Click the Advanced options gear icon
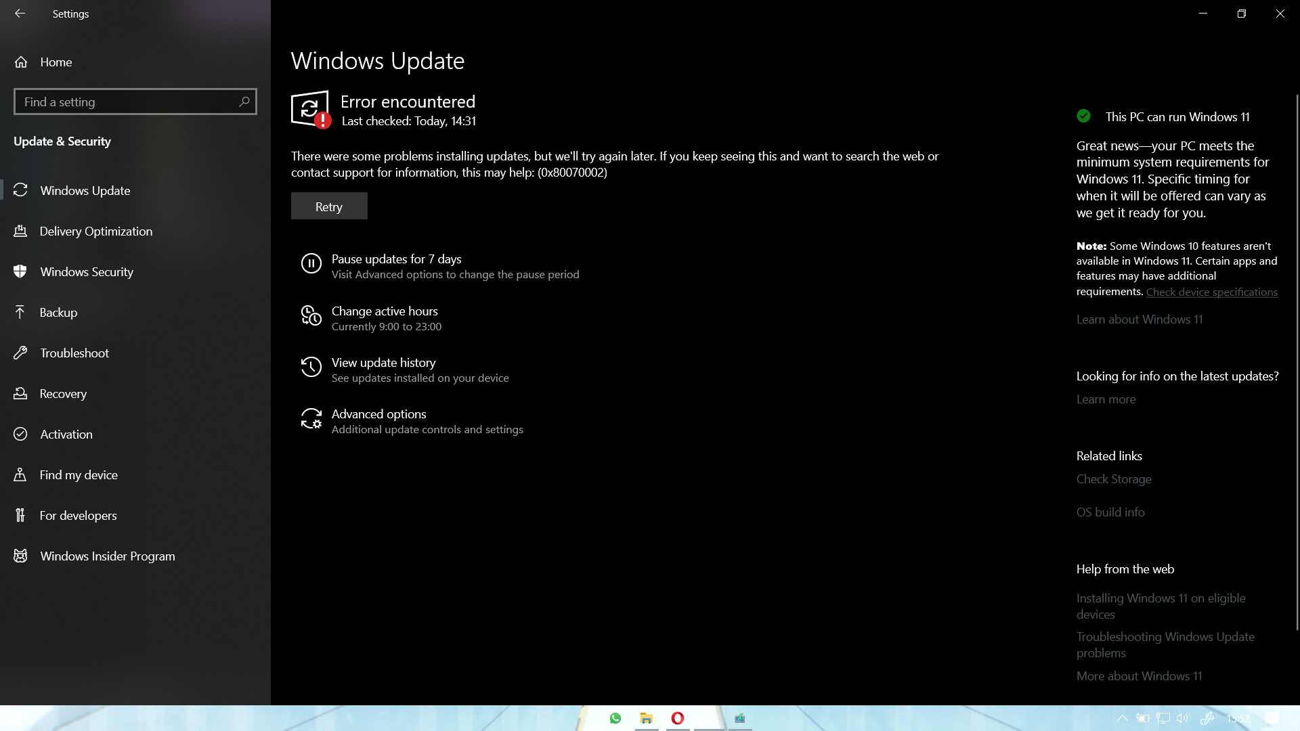 pos(311,418)
